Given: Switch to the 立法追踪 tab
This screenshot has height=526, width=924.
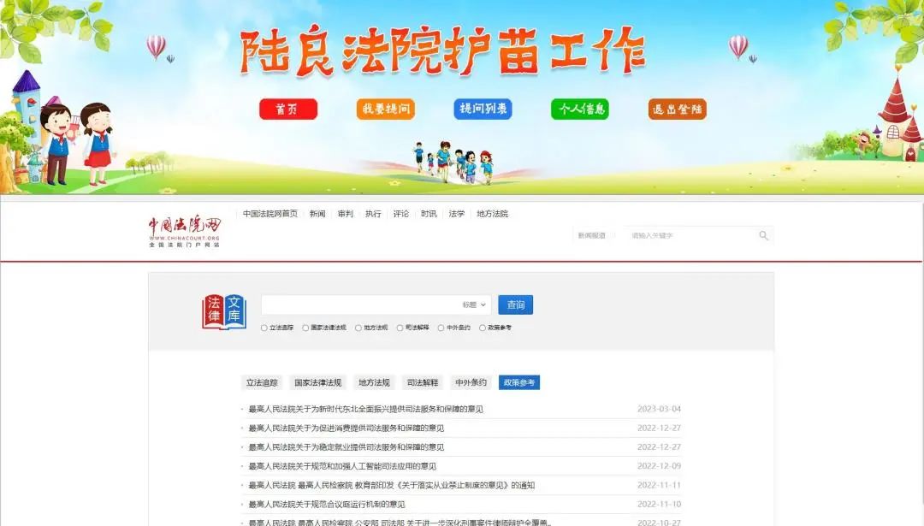Looking at the screenshot, I should click(262, 383).
